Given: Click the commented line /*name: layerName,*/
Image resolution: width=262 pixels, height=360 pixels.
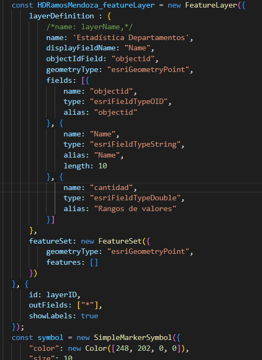Looking at the screenshot, I should coord(89,27).
